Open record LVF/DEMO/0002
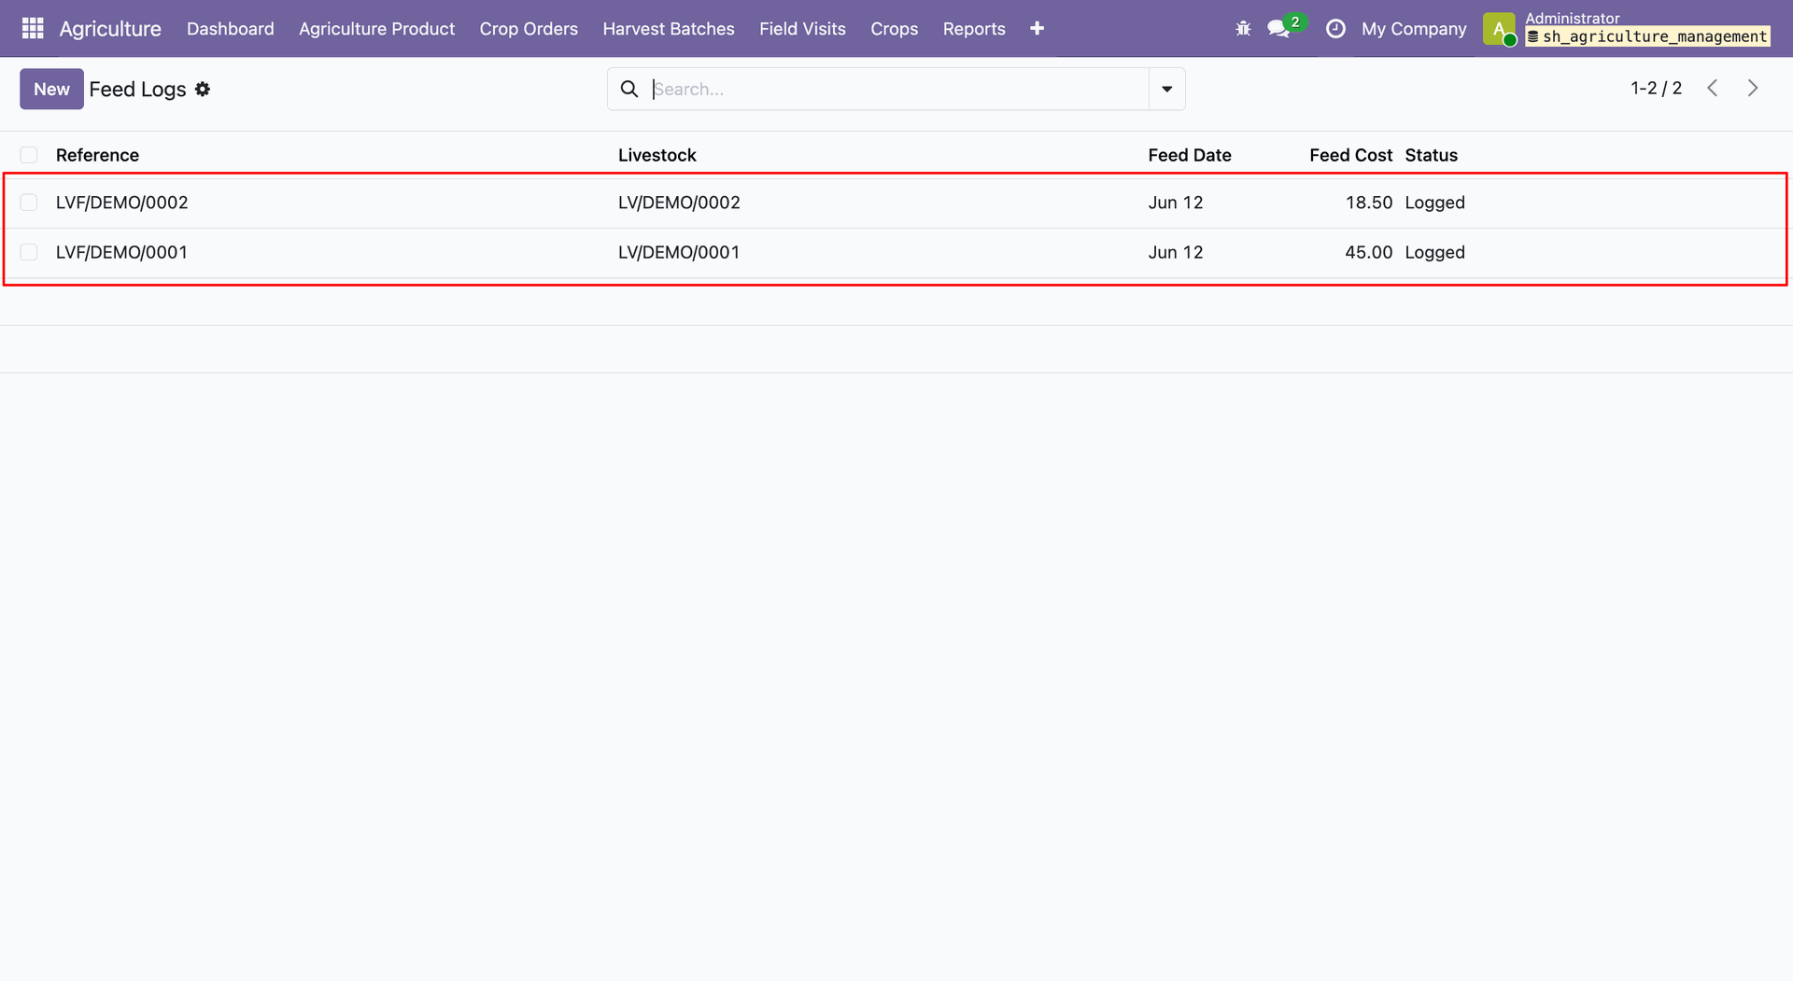Screen dimensions: 1793x981 click(122, 203)
